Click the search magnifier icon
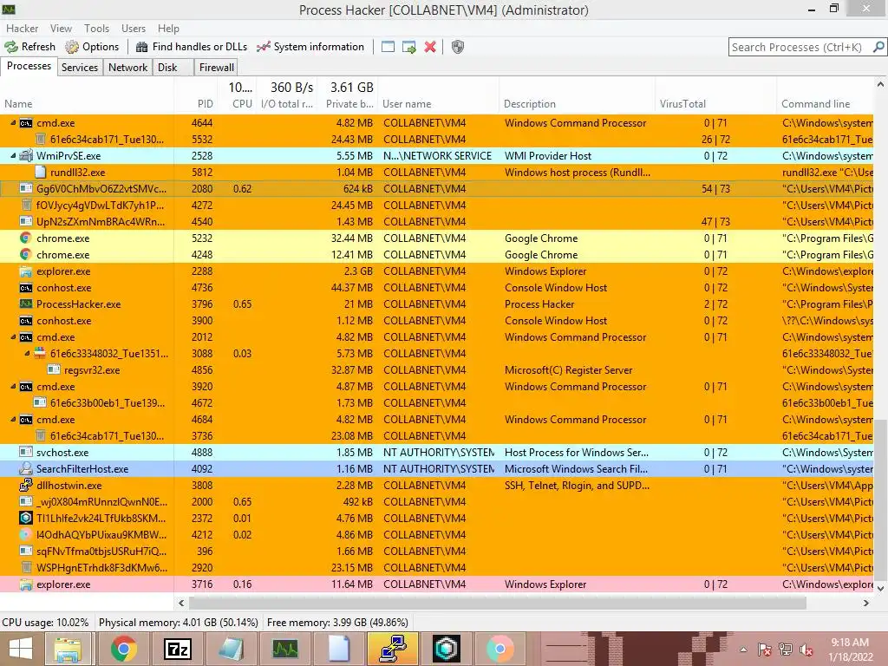This screenshot has height=666, width=888. tap(878, 47)
